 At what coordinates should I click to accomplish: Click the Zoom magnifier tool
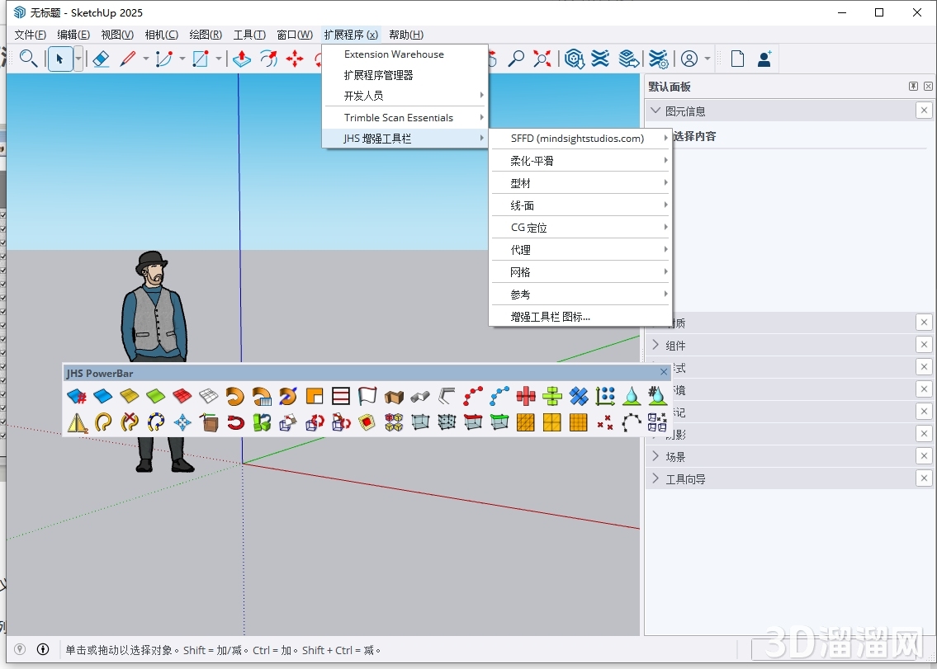coord(517,59)
